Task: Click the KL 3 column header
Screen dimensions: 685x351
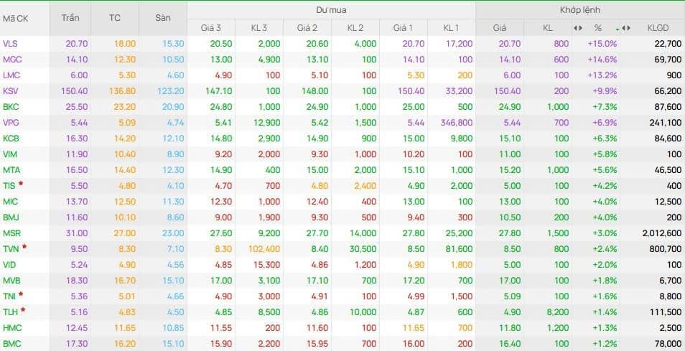Action: tap(259, 28)
